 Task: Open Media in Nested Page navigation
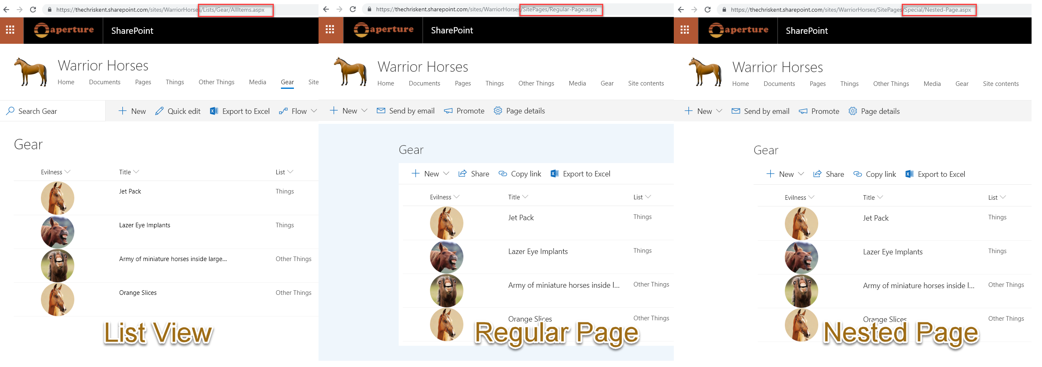point(932,84)
